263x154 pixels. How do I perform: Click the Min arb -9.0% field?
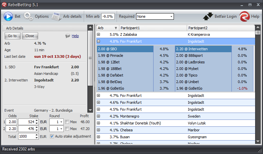[x=108, y=16]
